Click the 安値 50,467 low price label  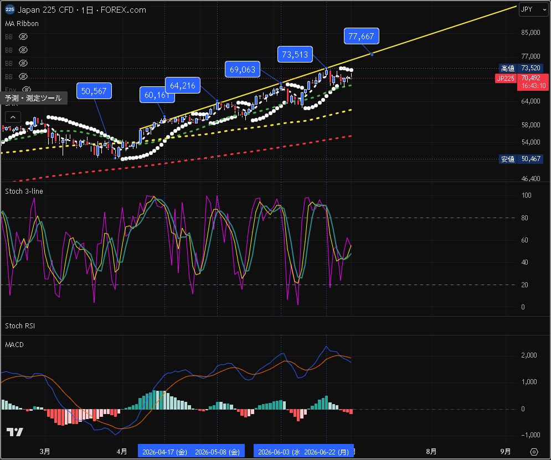(521, 159)
